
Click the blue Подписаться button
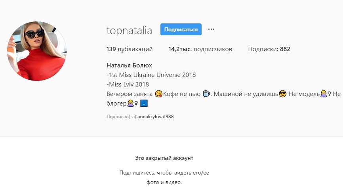click(181, 29)
